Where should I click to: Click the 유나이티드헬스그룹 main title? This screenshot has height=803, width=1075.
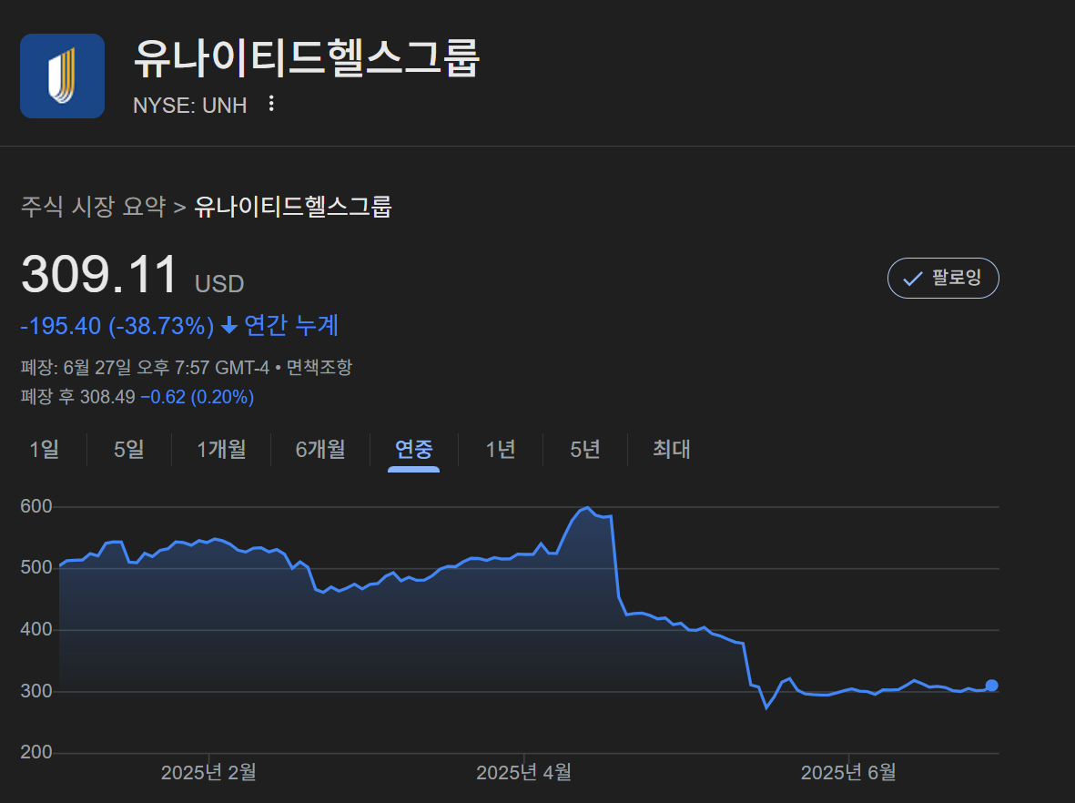coord(306,57)
